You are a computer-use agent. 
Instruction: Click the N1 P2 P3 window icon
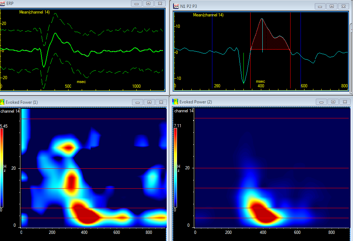(x=176, y=6)
